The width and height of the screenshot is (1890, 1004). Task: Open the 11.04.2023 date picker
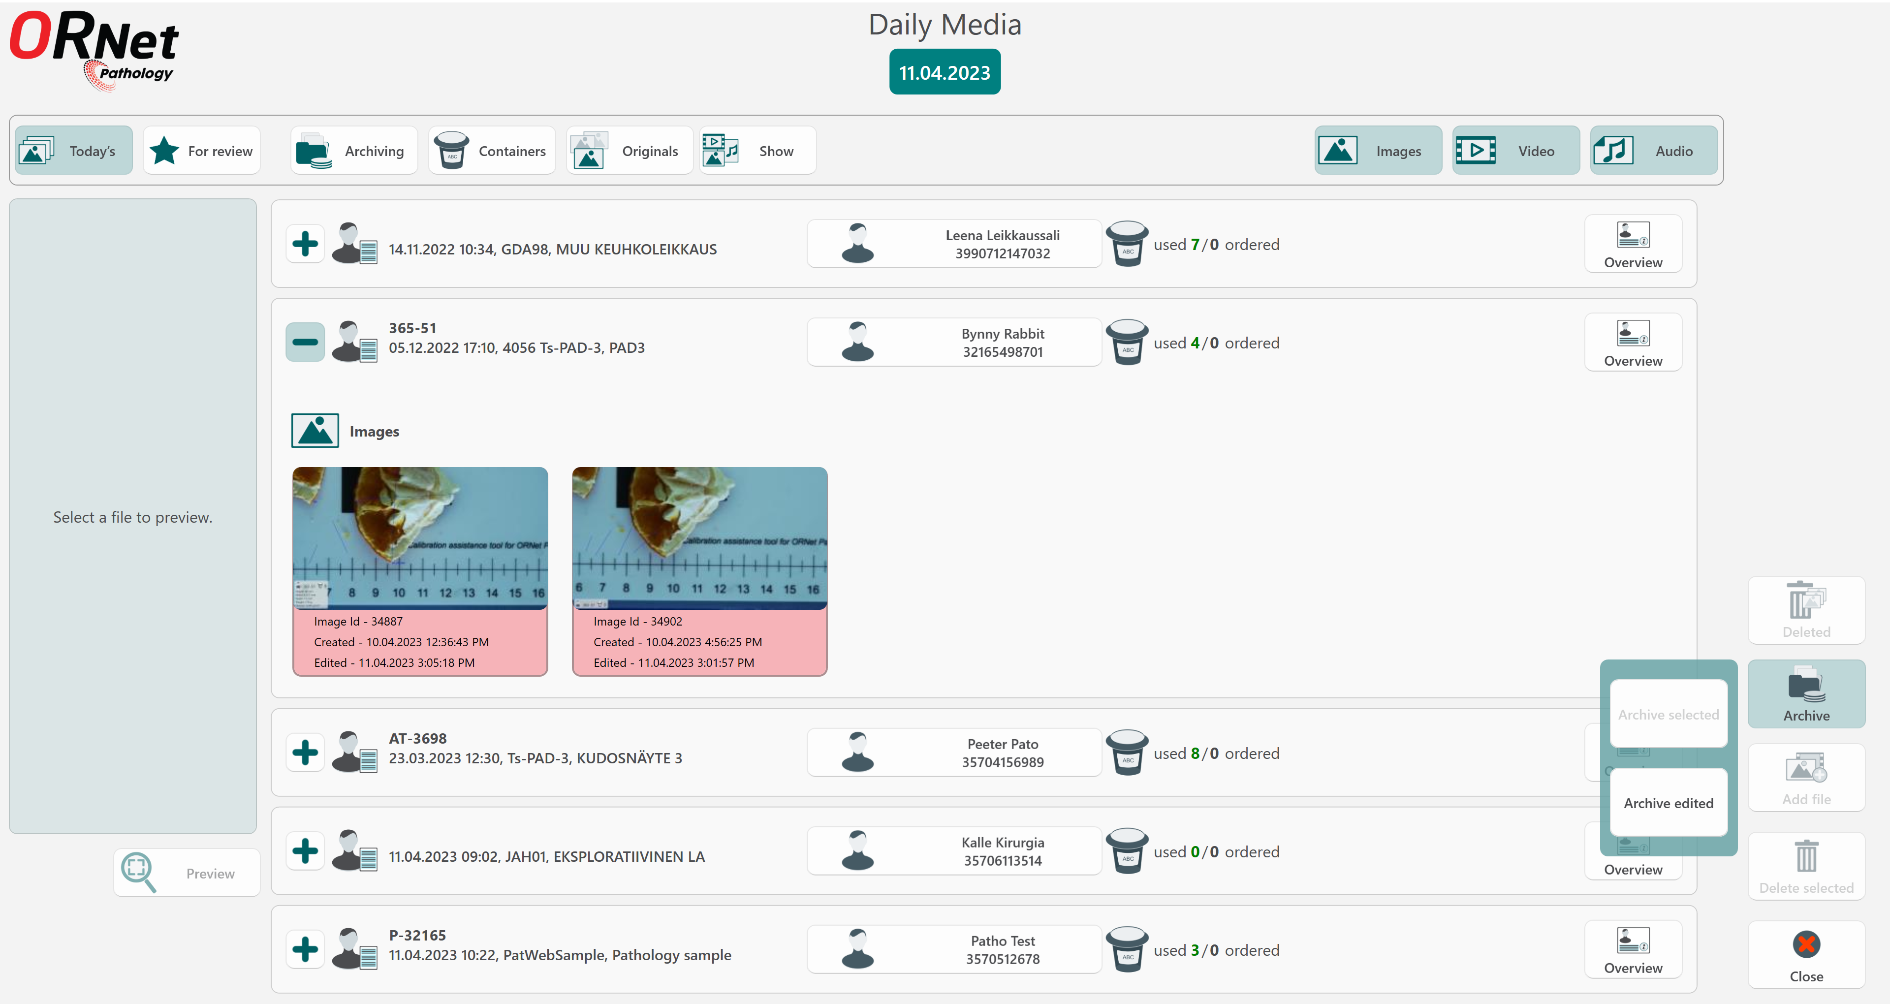[x=945, y=72]
